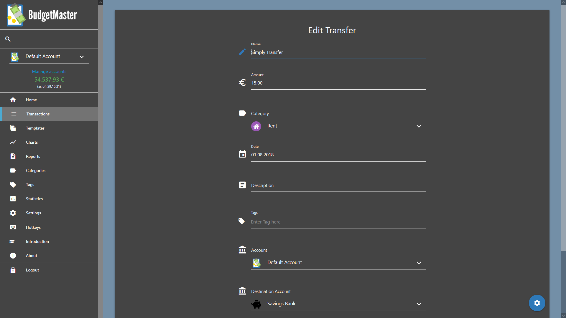Click the page vertical scrollbar
The height and width of the screenshot is (318, 566).
[x=563, y=128]
